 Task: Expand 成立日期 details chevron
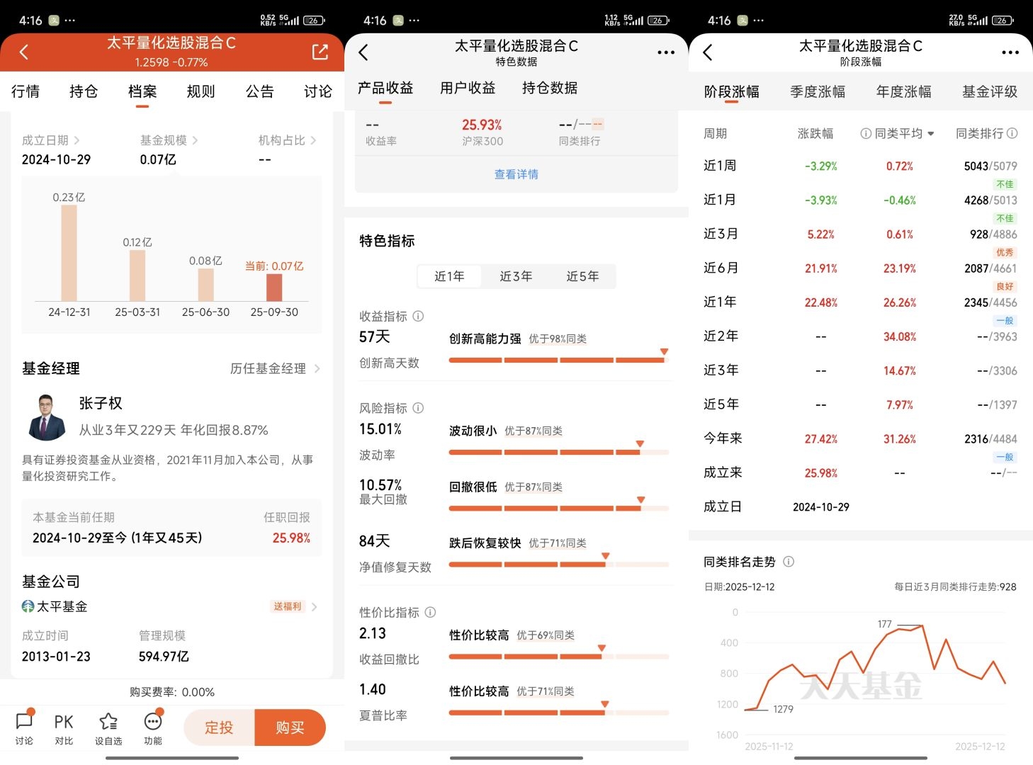tap(77, 140)
